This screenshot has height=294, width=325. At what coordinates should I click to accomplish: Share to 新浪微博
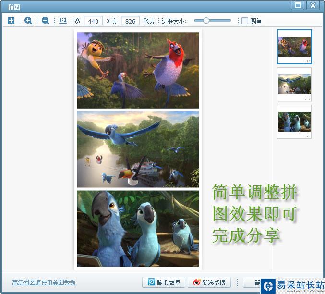[209, 282]
